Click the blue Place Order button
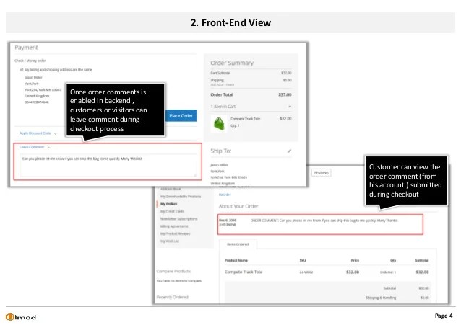461x325 pixels. [181, 116]
